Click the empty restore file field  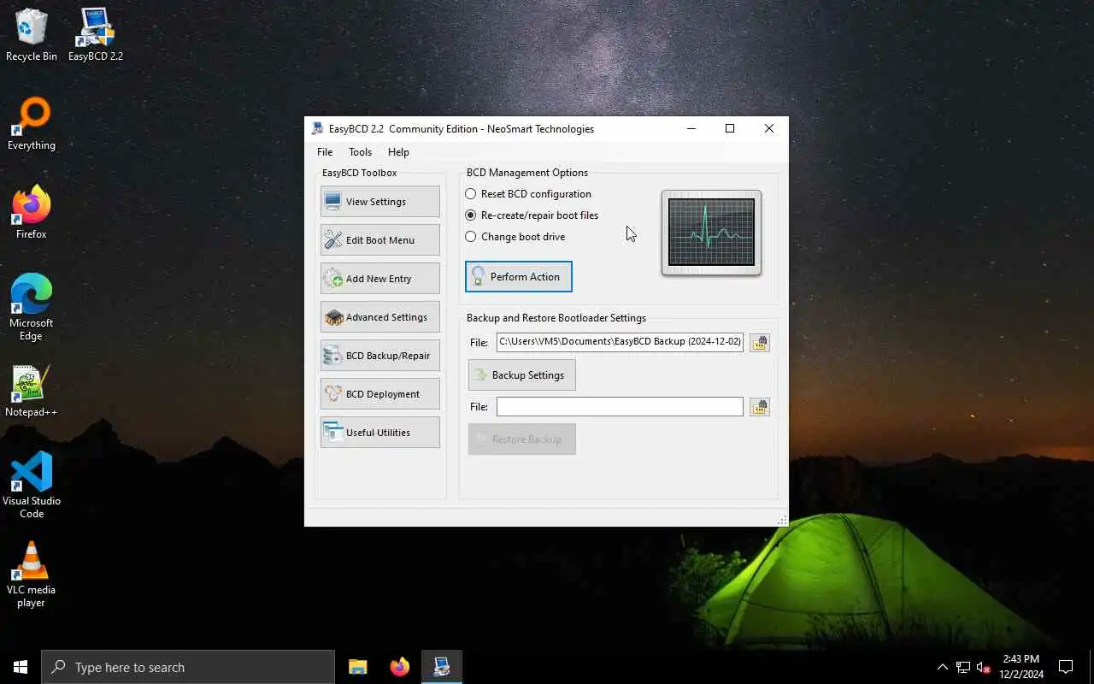pos(620,407)
